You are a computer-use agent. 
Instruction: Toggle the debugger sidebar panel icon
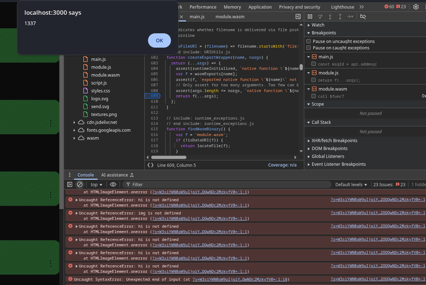pos(298,16)
